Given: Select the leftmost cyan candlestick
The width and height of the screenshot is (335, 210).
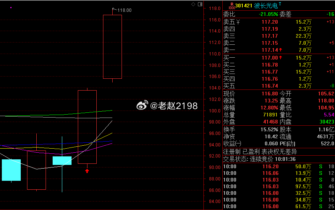Looking at the screenshot, I should coord(11,170).
